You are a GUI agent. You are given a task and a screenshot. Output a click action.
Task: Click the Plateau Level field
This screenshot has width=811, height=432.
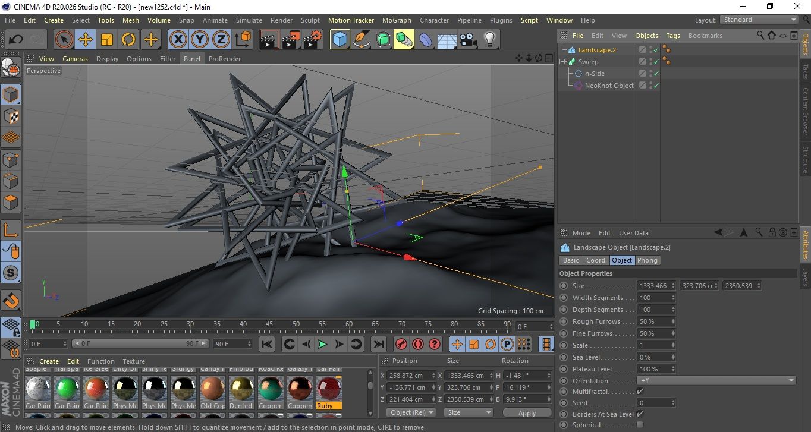(656, 369)
